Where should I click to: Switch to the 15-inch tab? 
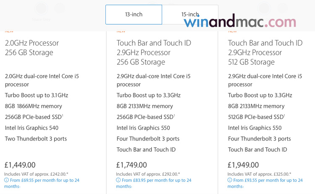pyautogui.click(x=190, y=15)
